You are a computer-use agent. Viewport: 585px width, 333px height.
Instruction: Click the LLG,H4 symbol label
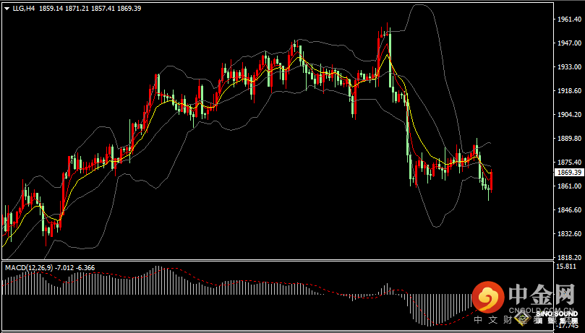tap(23, 8)
